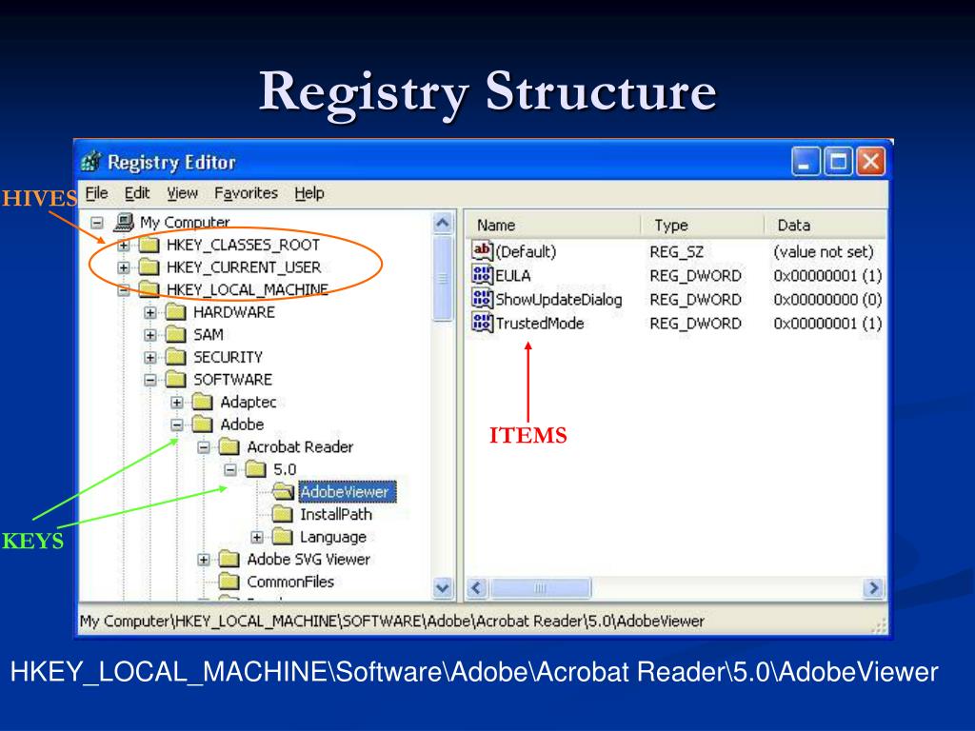Click the Data column header

[826, 225]
